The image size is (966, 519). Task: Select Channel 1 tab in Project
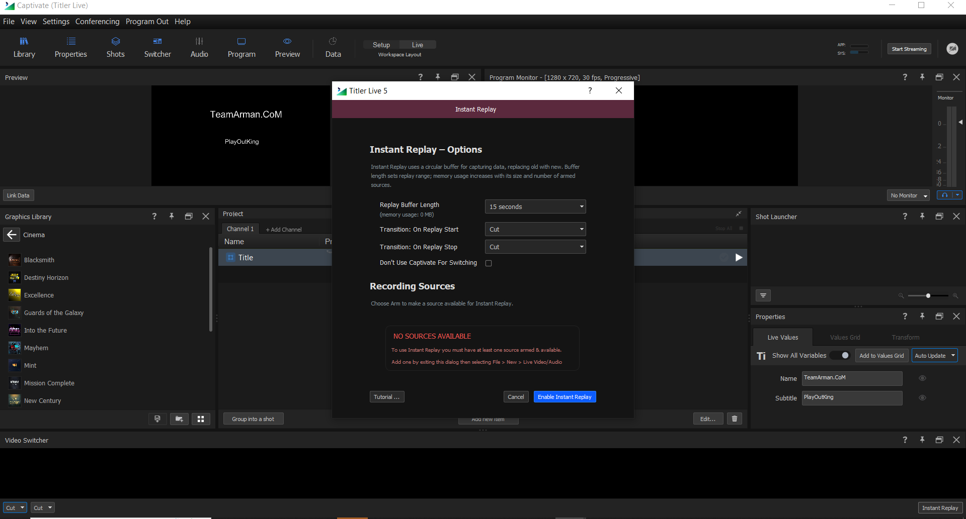[x=240, y=229]
